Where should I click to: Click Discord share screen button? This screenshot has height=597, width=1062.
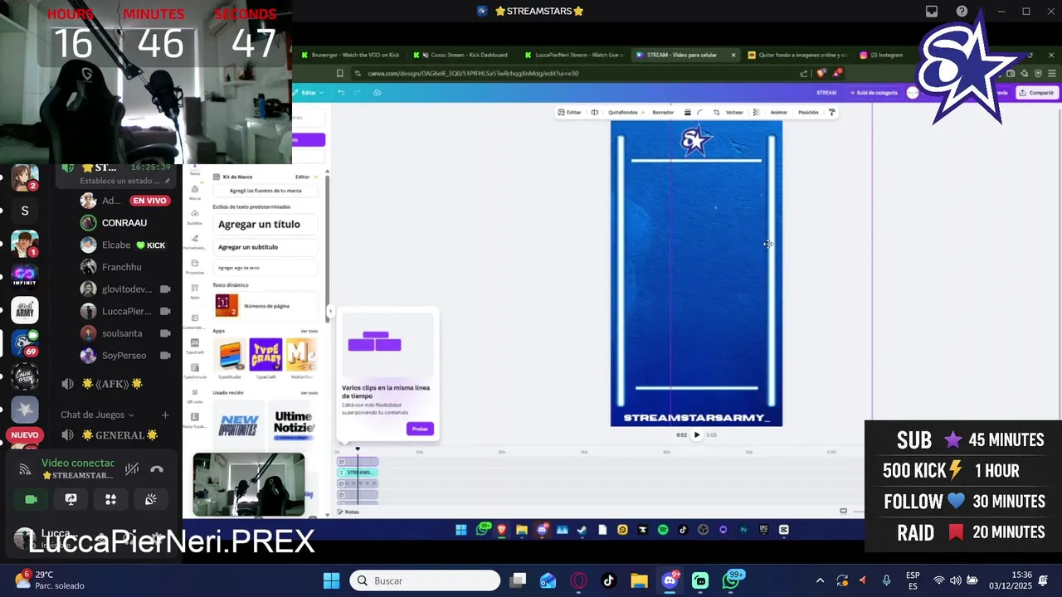[71, 499]
